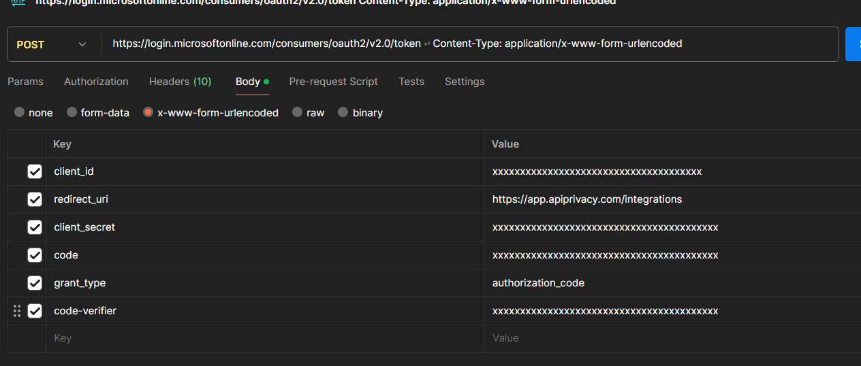Screen dimensions: 861x366
Task: Click the drag handle beside code-verifier
Action: pos(17,311)
